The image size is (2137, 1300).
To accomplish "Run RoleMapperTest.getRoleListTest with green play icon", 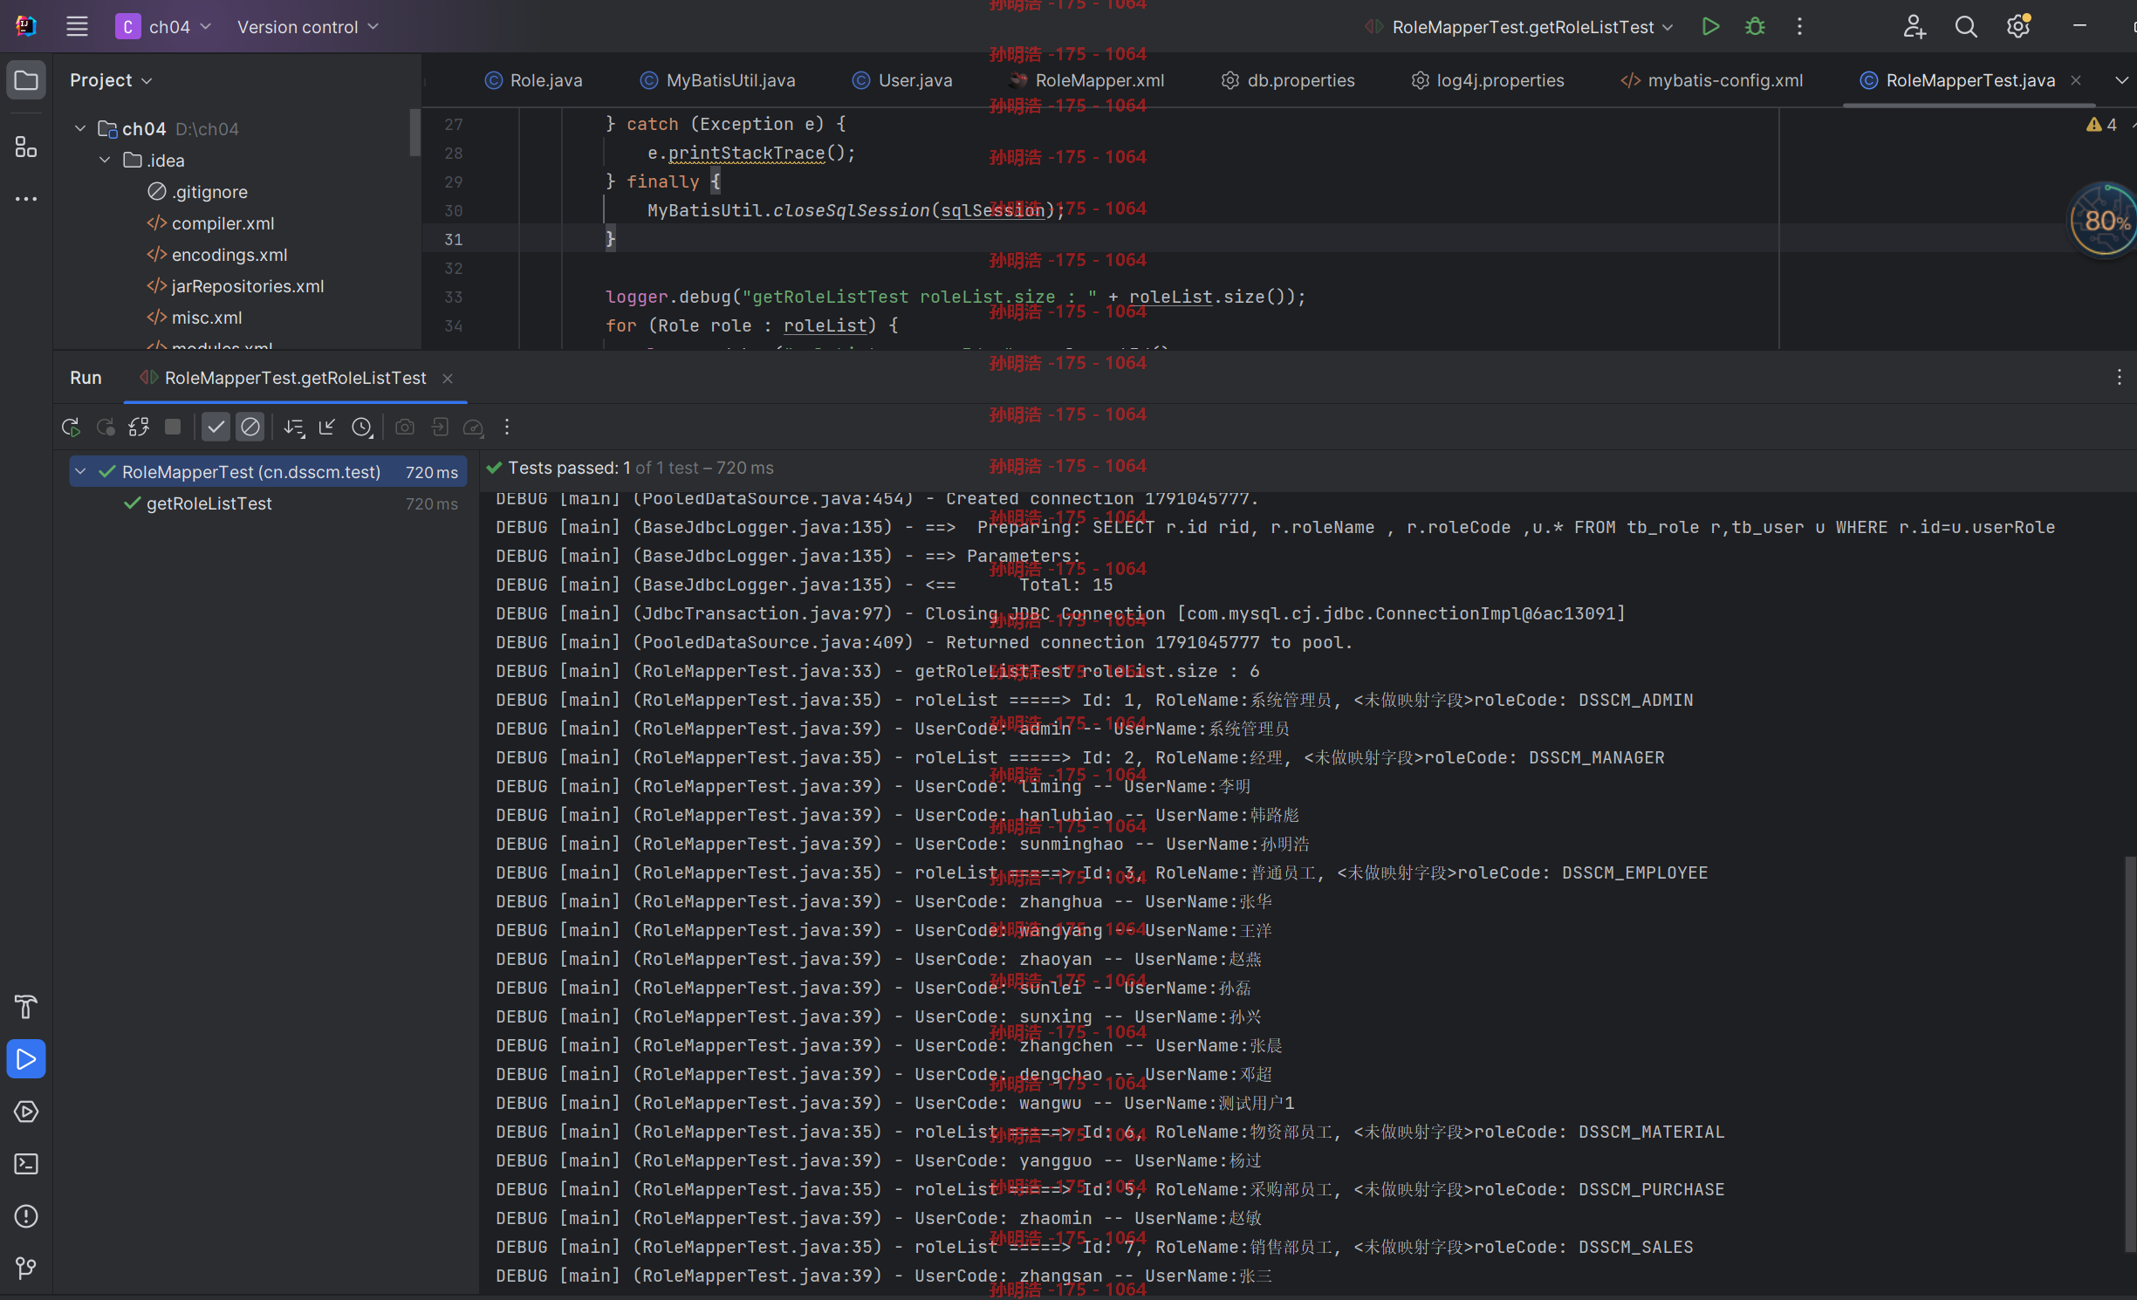I will (x=1710, y=26).
